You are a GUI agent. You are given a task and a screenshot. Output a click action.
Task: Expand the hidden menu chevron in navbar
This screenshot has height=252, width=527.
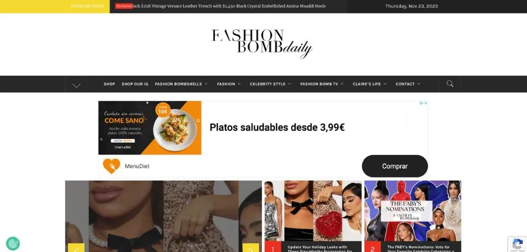pos(76,84)
